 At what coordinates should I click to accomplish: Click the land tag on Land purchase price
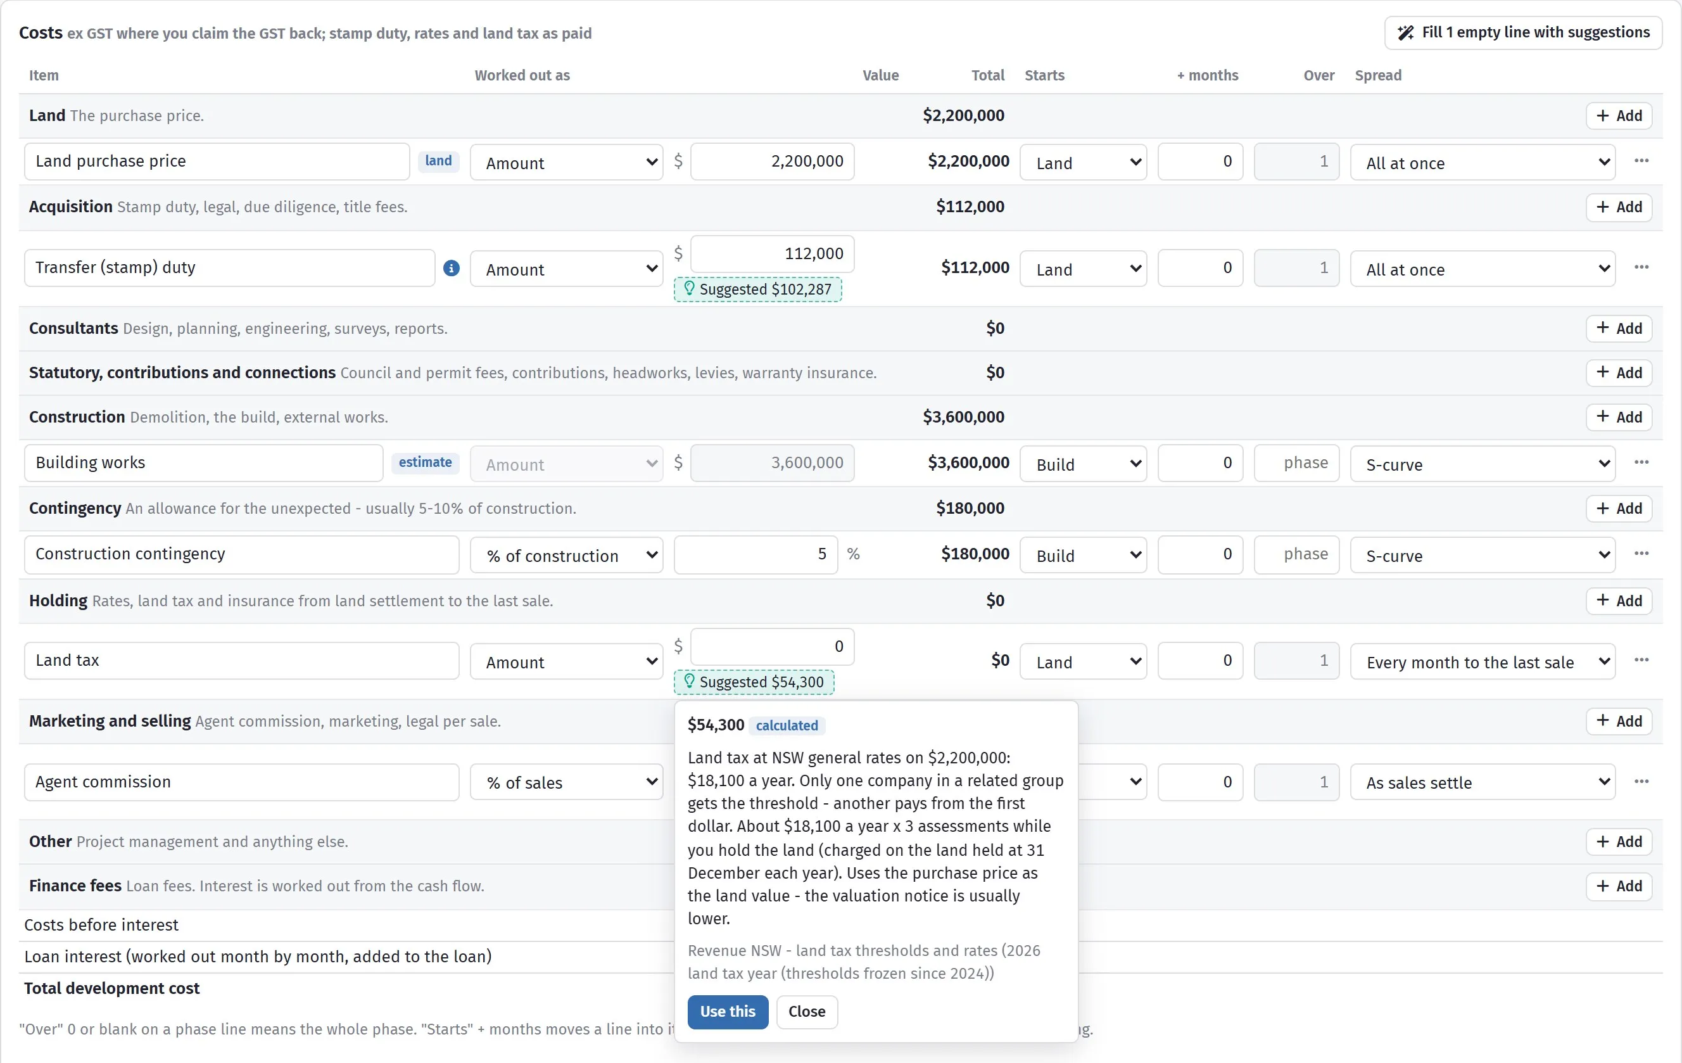point(439,161)
